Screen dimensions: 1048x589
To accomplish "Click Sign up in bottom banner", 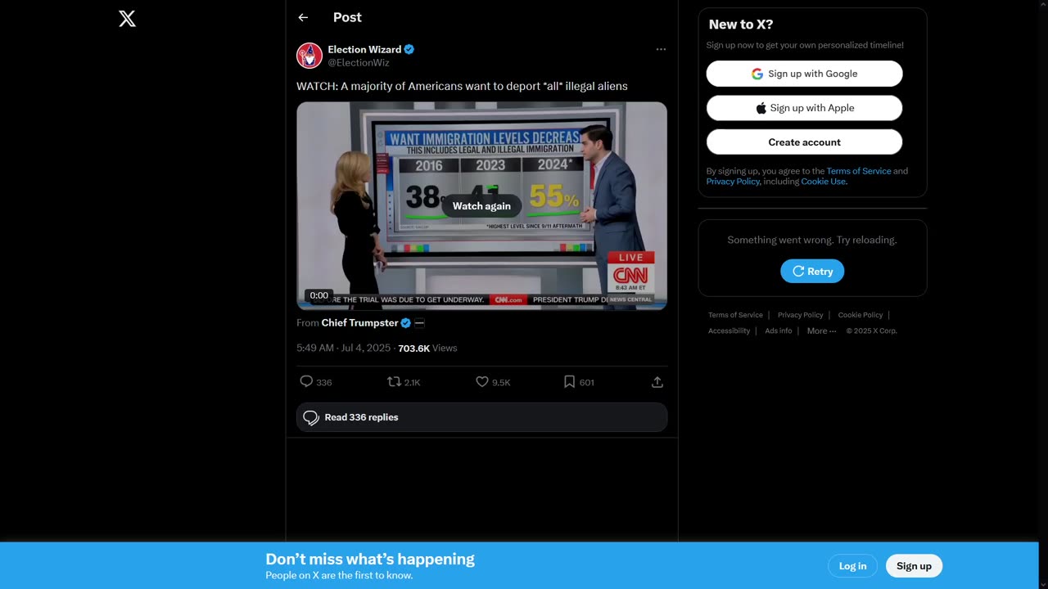I will tap(914, 566).
